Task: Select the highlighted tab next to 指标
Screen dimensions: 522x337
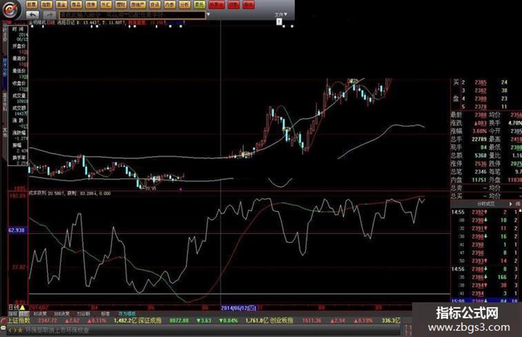Action: (x=24, y=314)
